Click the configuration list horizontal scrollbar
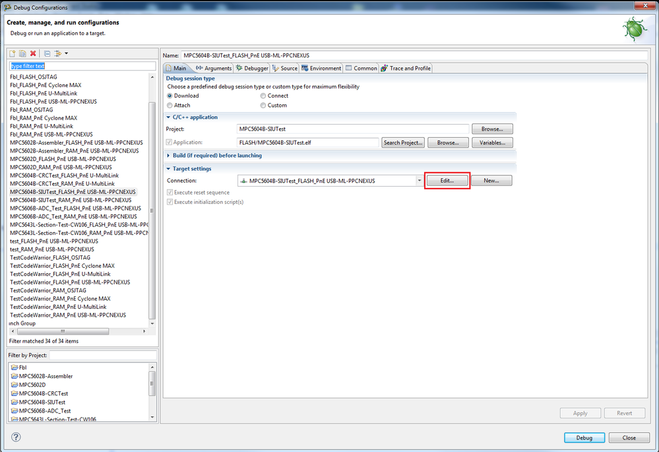This screenshot has height=452, width=659. (63, 331)
